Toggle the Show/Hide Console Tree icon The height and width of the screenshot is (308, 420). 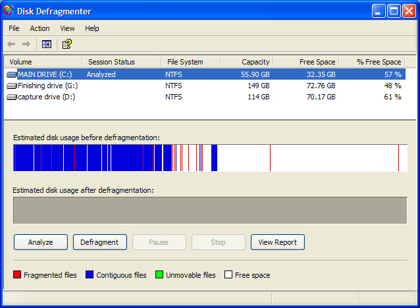coord(47,44)
